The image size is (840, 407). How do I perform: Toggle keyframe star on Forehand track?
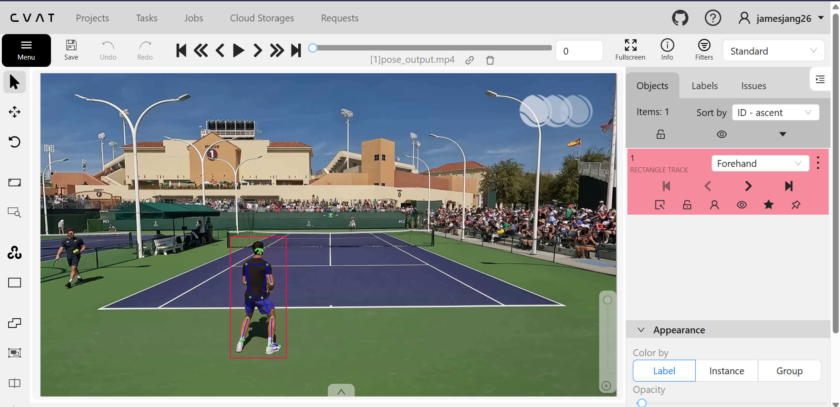click(x=769, y=205)
